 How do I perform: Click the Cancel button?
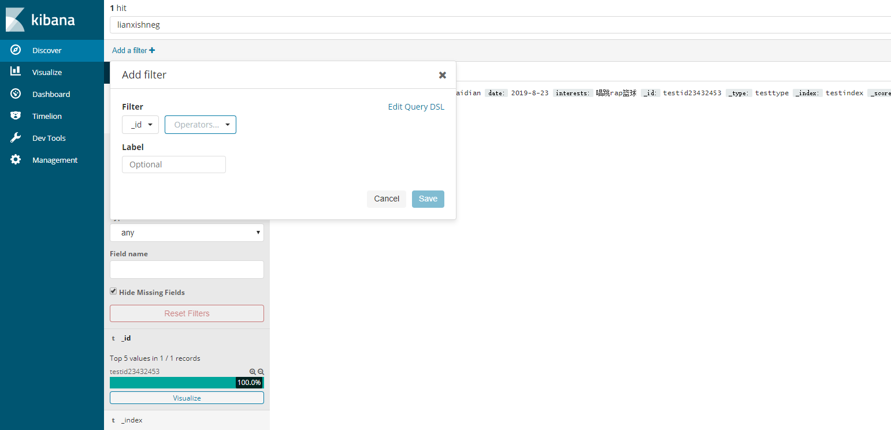tap(387, 199)
